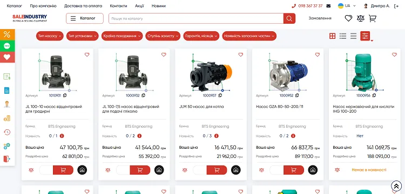This screenshot has width=405, height=194.
Task: Open the history clock sidebar icon
Action: point(7,132)
